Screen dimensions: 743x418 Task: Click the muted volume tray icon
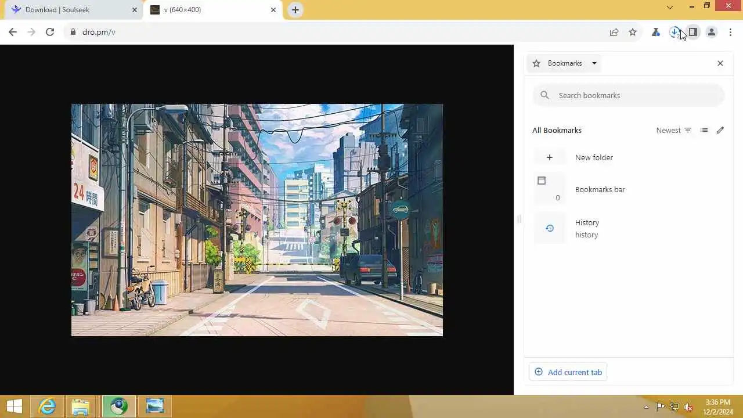[x=688, y=407]
